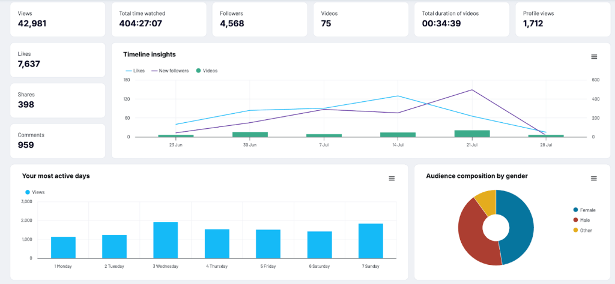615x284 pixels.
Task: Toggle the New followers legend item
Action: point(170,71)
